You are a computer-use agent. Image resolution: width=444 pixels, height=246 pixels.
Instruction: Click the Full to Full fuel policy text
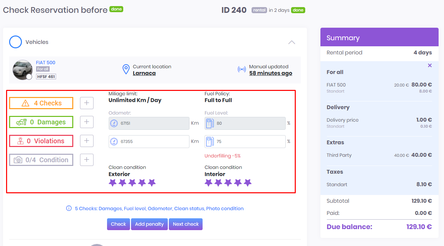[218, 100]
